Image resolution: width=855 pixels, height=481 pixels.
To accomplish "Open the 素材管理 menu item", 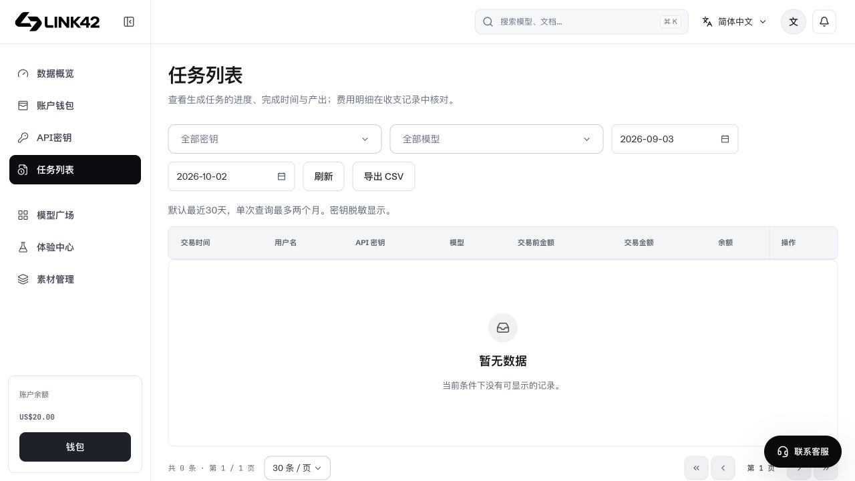I will coord(75,279).
